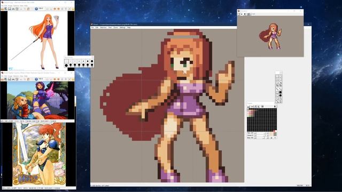
Task: Select the outlined Ellipse tool
Action: click(x=277, y=95)
